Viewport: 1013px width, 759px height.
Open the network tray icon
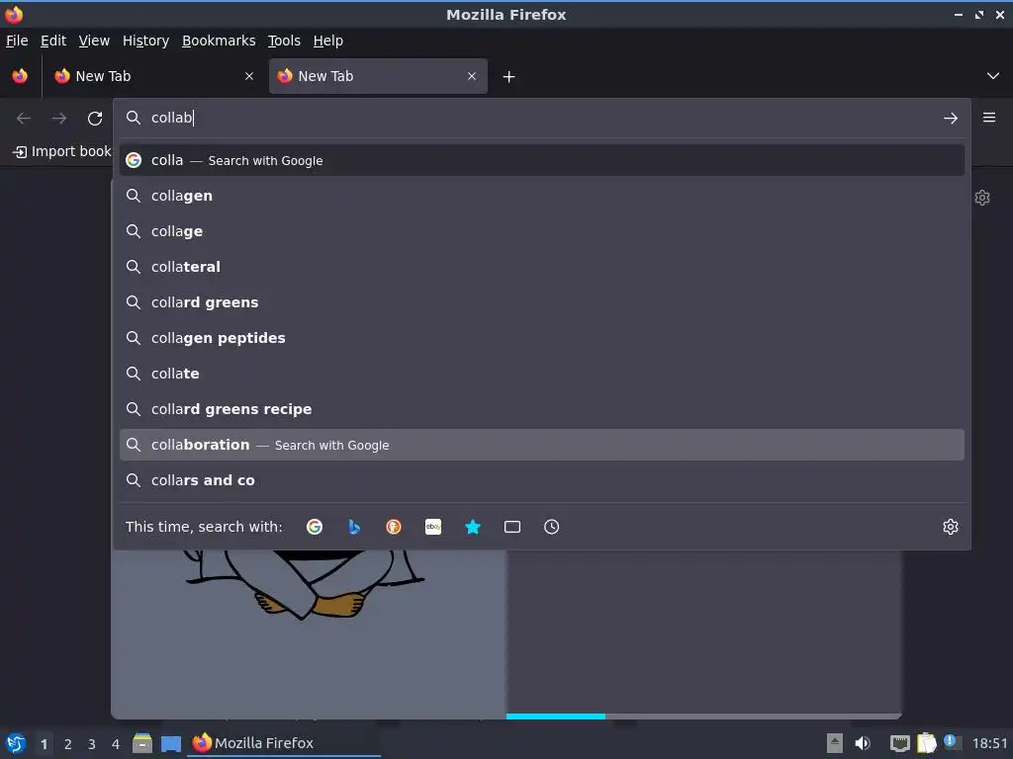click(x=899, y=743)
